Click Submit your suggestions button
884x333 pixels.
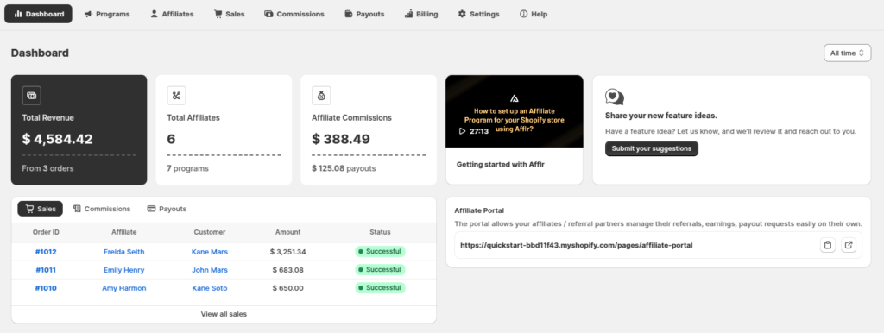tap(652, 148)
